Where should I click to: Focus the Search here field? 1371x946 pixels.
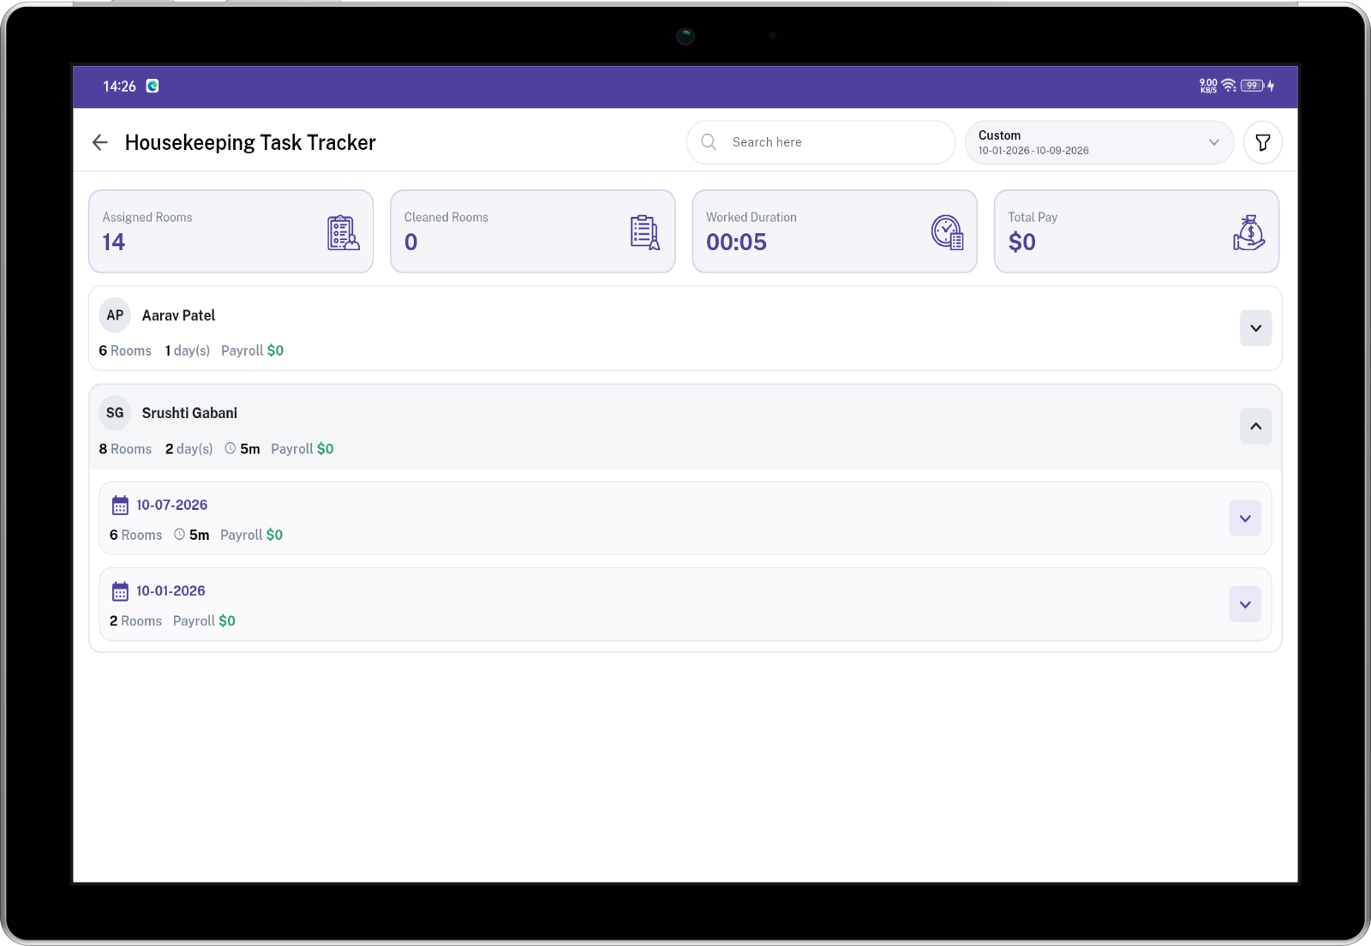(x=821, y=142)
